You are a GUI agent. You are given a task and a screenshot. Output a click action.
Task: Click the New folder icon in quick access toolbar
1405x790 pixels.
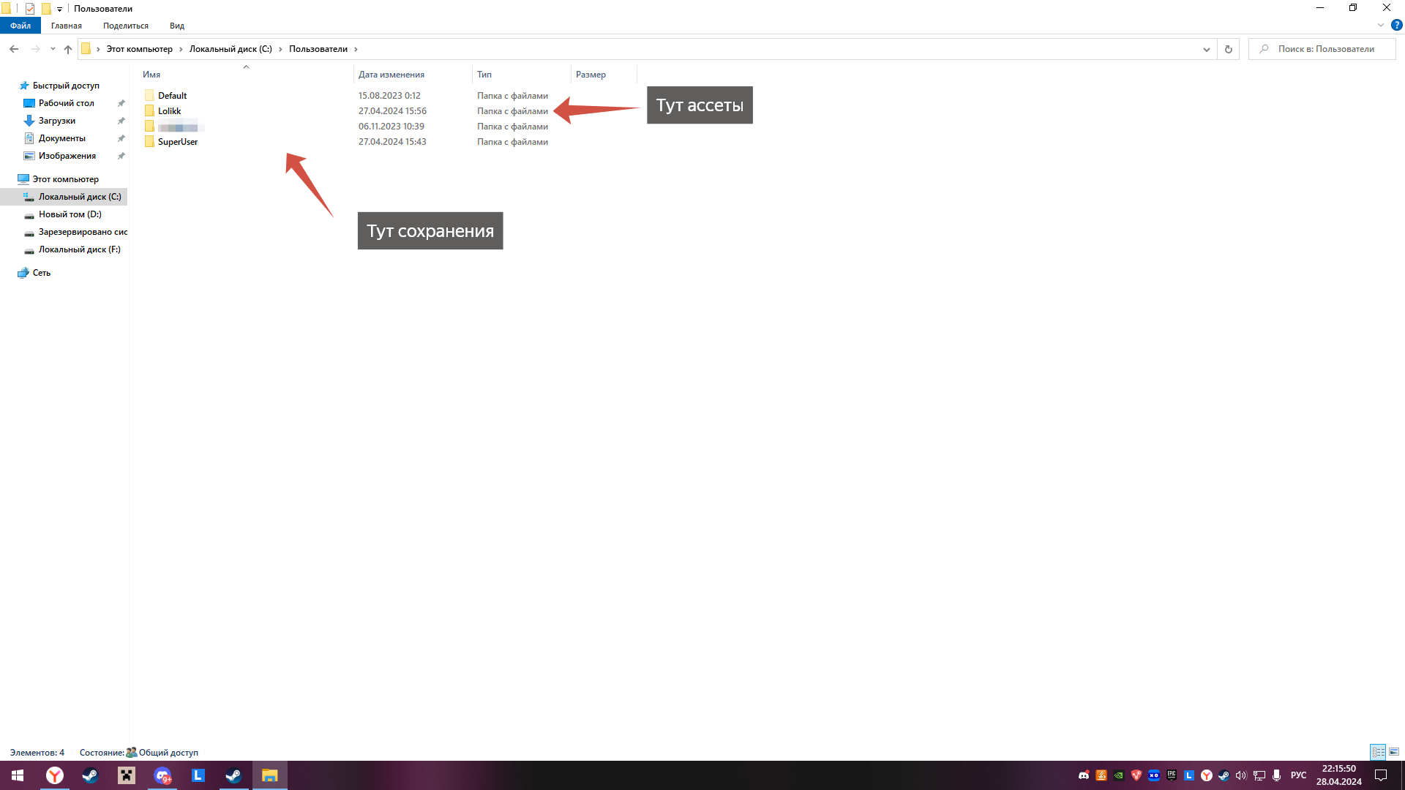click(46, 9)
